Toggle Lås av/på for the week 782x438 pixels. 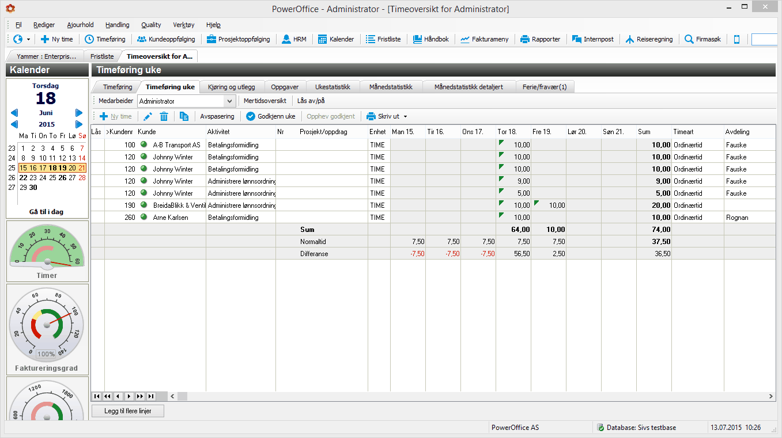(x=311, y=101)
